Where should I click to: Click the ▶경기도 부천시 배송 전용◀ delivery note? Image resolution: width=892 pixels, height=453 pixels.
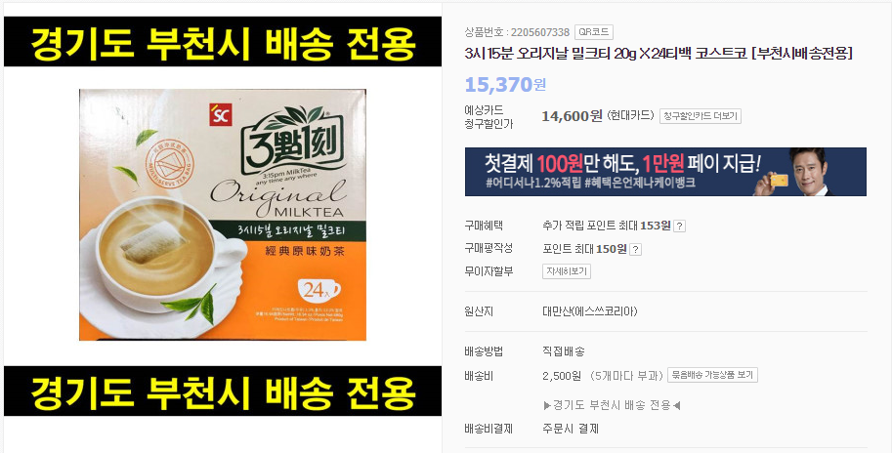tap(613, 405)
